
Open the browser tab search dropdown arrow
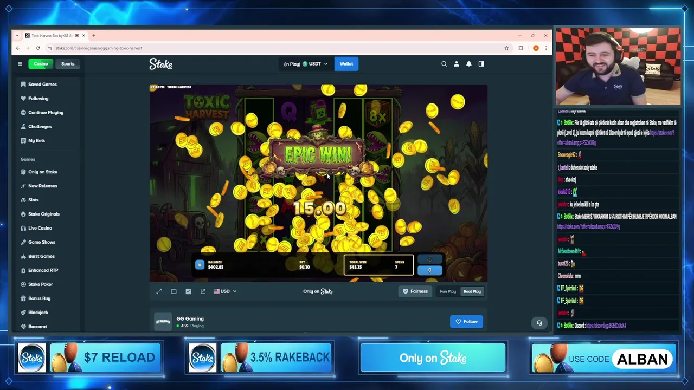(17, 36)
